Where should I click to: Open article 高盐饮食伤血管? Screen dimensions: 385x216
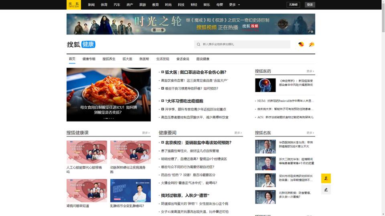(x=194, y=80)
